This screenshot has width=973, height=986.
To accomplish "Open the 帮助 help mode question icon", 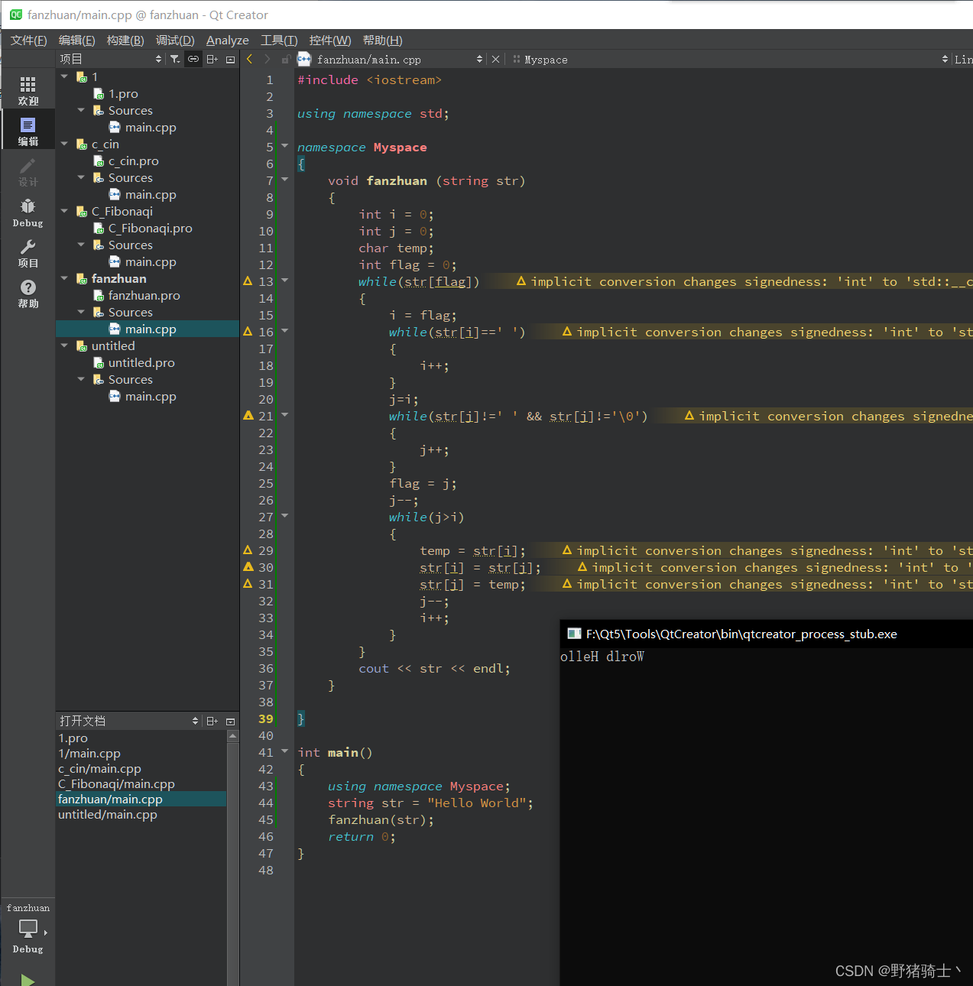I will (28, 294).
